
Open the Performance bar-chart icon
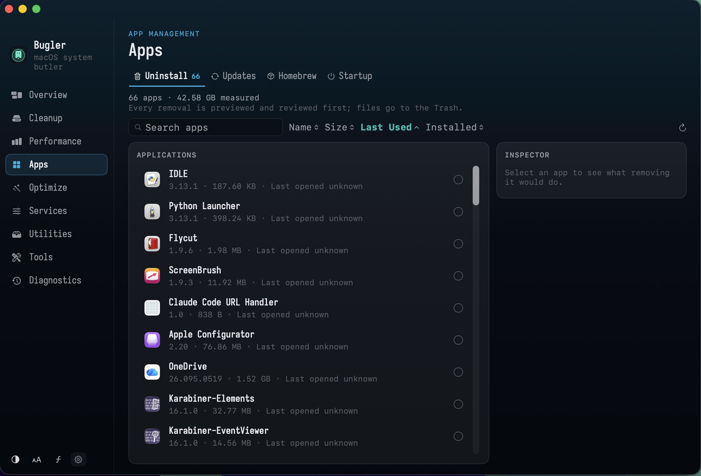(x=17, y=141)
